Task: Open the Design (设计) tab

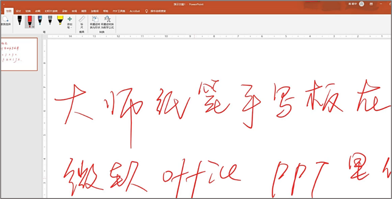Action: [18, 11]
